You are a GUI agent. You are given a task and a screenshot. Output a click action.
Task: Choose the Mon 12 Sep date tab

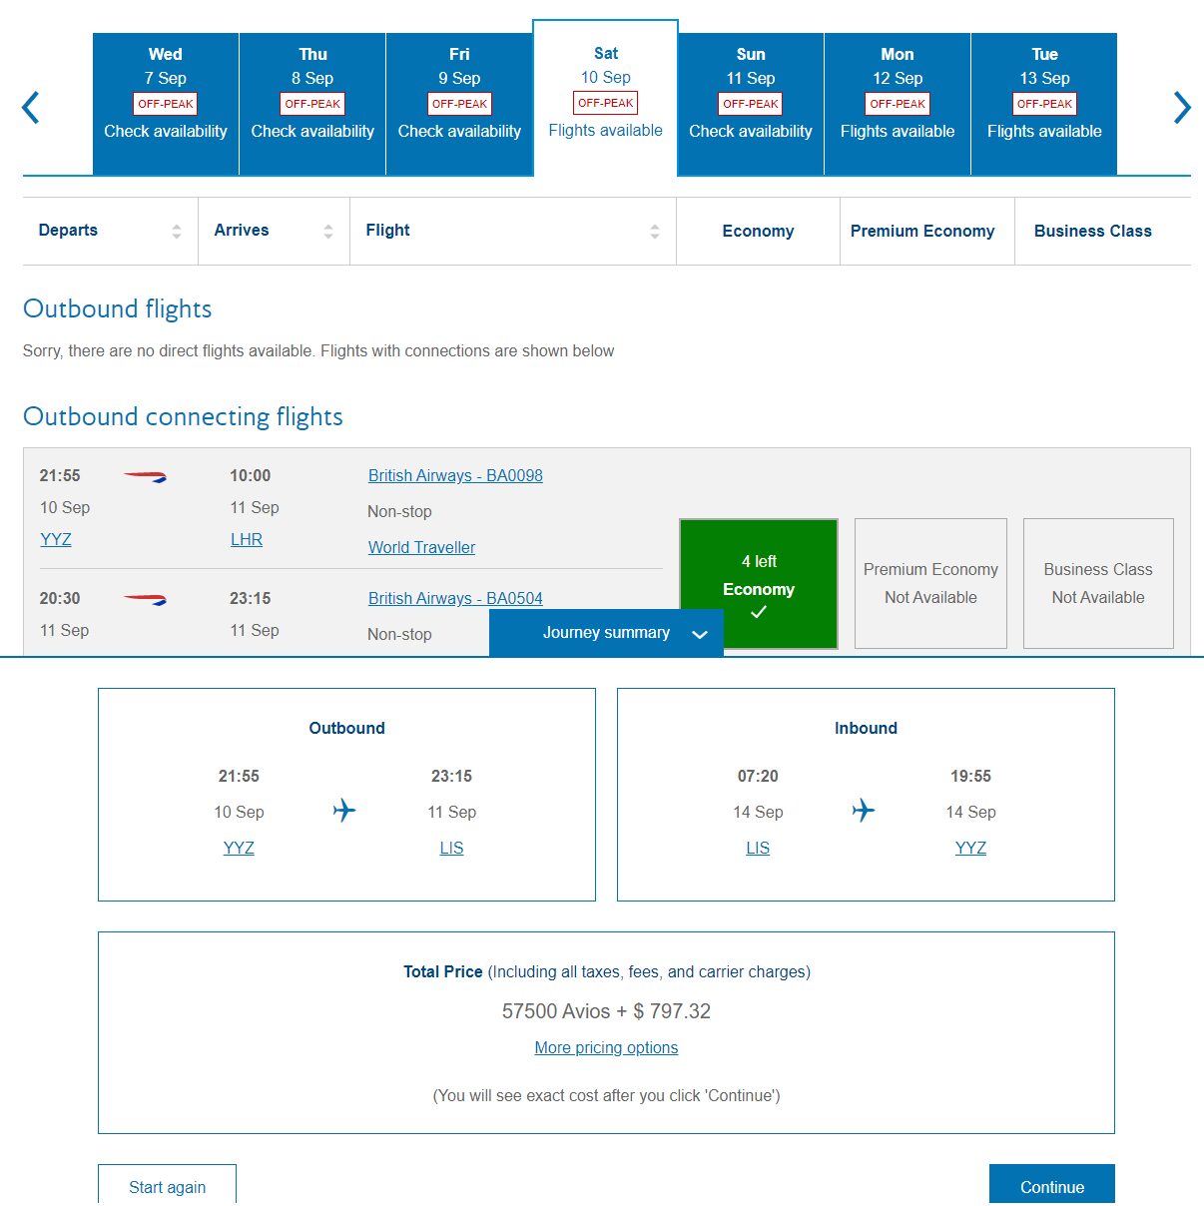[898, 104]
